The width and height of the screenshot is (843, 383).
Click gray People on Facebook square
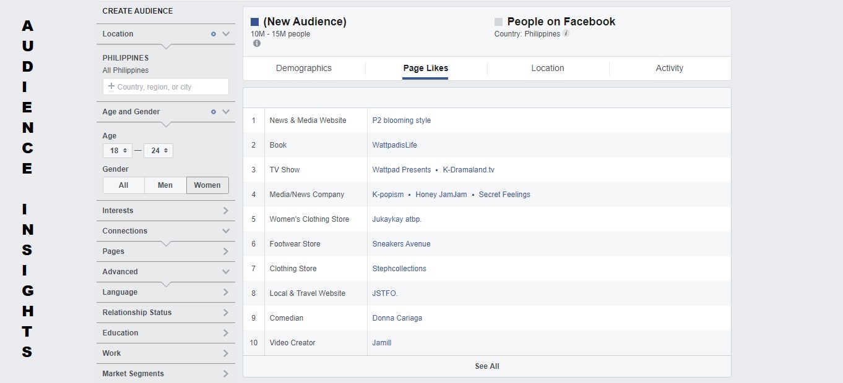click(498, 22)
